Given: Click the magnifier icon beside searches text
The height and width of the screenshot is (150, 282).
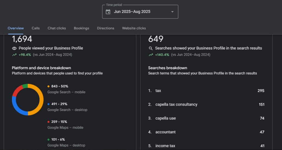Looking at the screenshot, I should 151,48.
